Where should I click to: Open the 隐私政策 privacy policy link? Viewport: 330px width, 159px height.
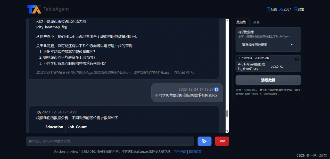coord(195,152)
